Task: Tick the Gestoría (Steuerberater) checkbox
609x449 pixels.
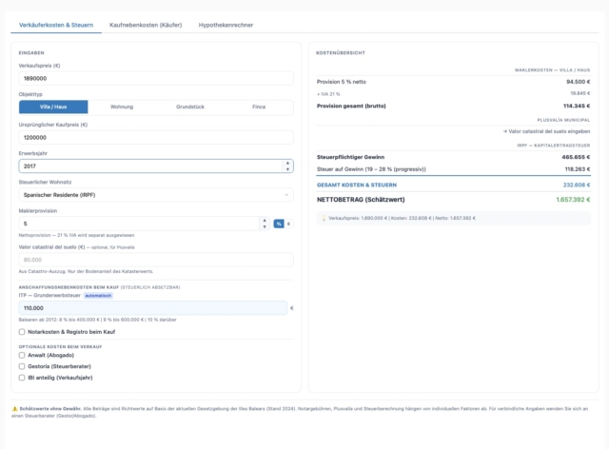Action: 22,366
